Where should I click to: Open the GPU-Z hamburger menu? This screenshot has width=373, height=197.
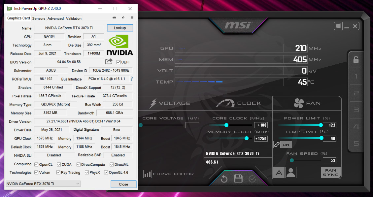coord(132,17)
